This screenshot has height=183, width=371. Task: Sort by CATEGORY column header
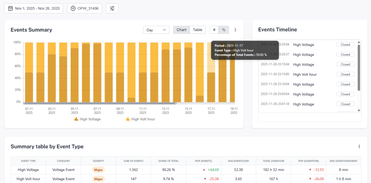pos(63,161)
